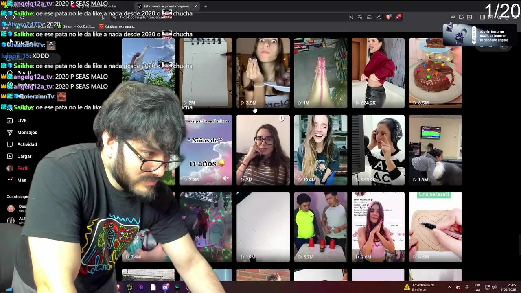The width and height of the screenshot is (521, 293).
Task: Open the 624.2K views red sweater video
Action: click(x=378, y=73)
